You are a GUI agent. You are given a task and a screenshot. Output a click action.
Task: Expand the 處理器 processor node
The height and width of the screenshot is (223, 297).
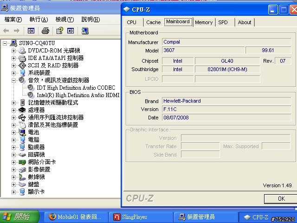click(x=13, y=110)
